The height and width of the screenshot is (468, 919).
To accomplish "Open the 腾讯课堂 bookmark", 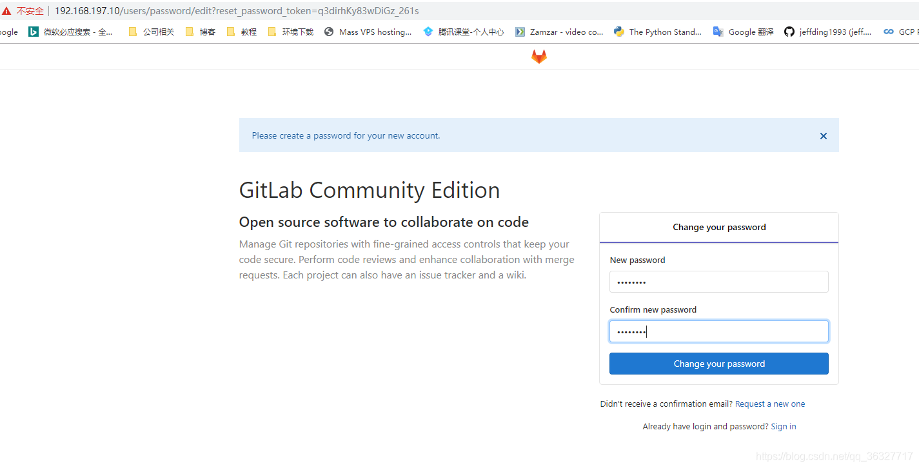I will (464, 32).
